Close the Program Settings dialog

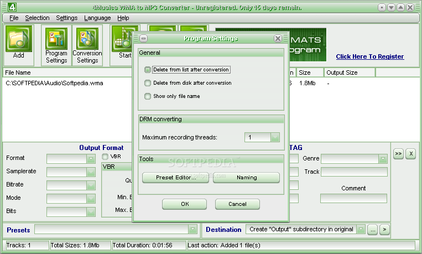coord(278,39)
